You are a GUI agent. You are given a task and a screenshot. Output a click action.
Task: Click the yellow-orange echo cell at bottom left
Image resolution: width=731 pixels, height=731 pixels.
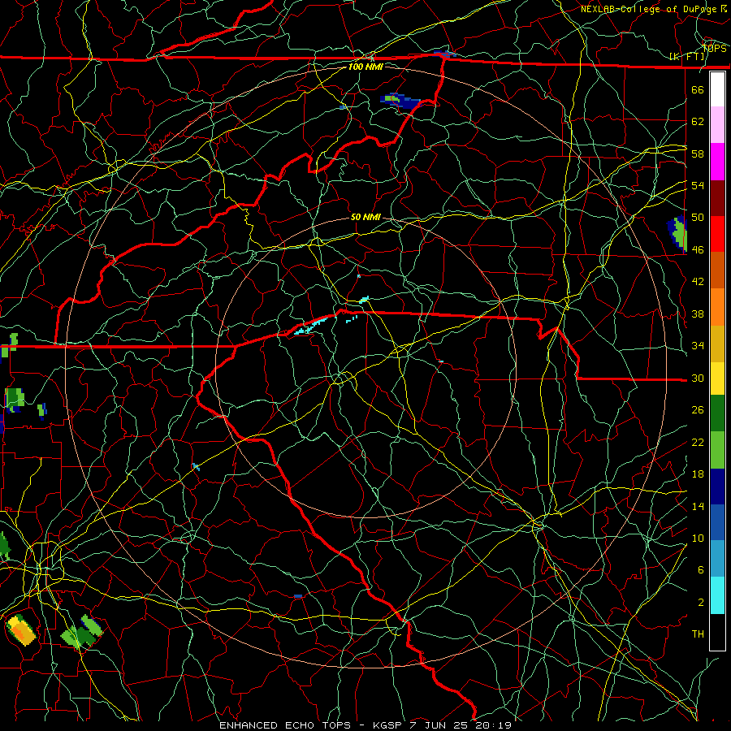pos(21,629)
